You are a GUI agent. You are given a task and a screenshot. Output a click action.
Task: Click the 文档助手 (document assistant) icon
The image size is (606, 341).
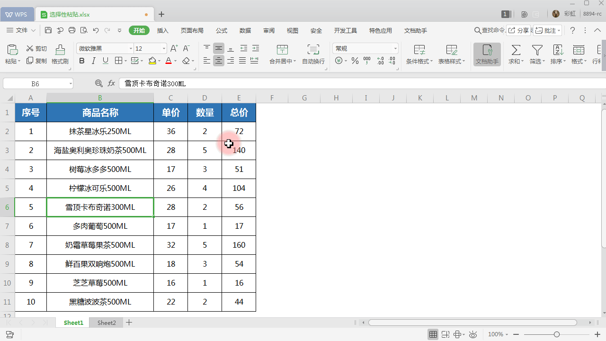[487, 54]
